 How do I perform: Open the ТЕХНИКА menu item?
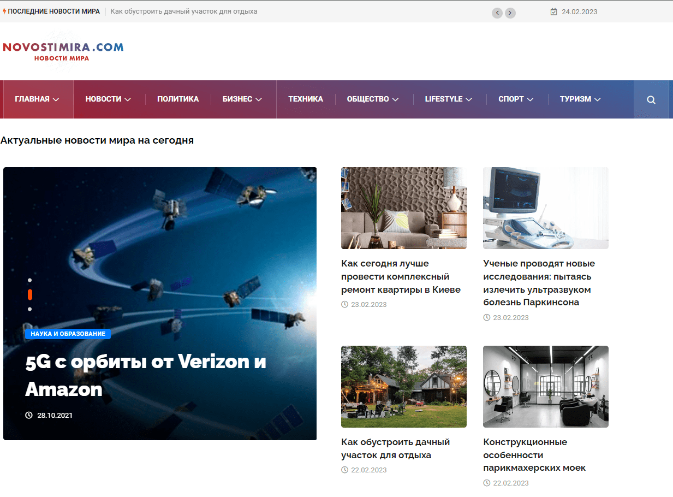306,99
